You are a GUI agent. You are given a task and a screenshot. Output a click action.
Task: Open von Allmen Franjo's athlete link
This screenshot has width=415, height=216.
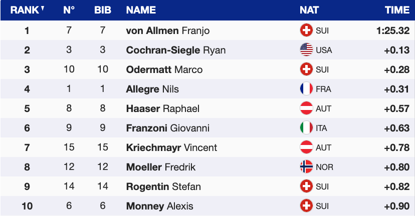(x=168, y=30)
